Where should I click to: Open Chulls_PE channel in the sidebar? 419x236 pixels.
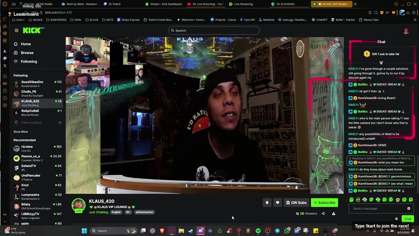[38, 93]
